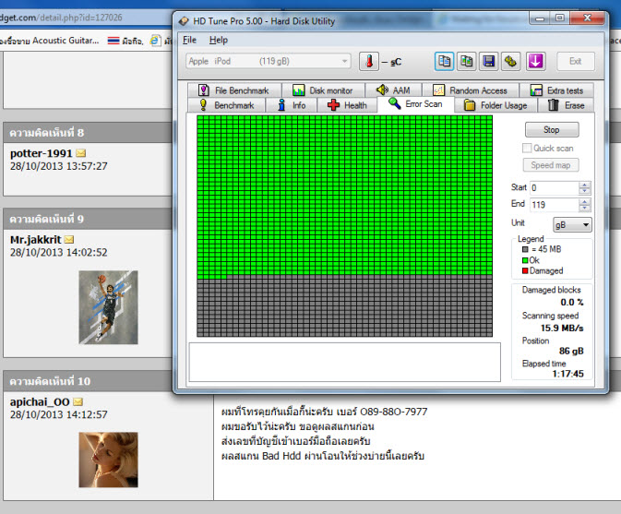Click the copy screenshot to clipboard icon
Image resolution: width=621 pixels, height=514 pixels.
(x=467, y=62)
